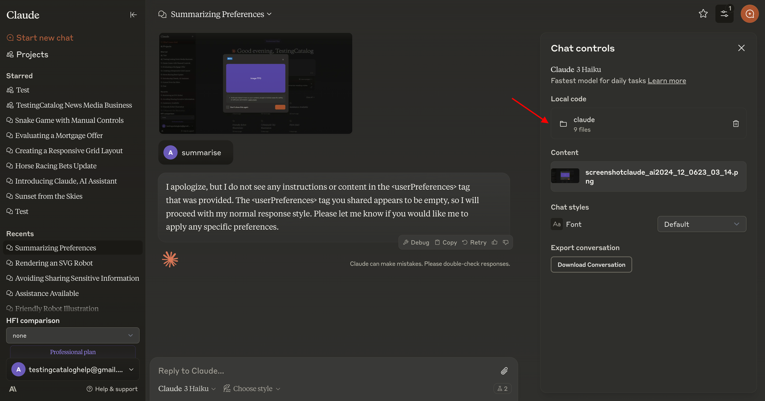Star this conversation
This screenshot has height=401, width=765.
click(x=703, y=14)
